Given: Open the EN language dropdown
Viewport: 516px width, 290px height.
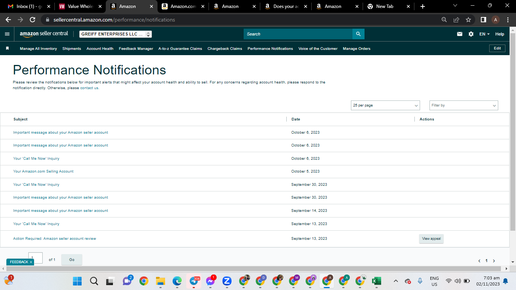Looking at the screenshot, I should (x=484, y=34).
